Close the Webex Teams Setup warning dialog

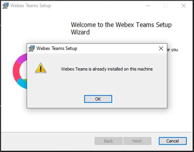pos(161,48)
